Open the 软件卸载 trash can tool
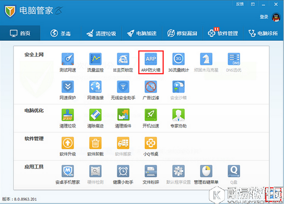284x204 pixels. [95, 146]
